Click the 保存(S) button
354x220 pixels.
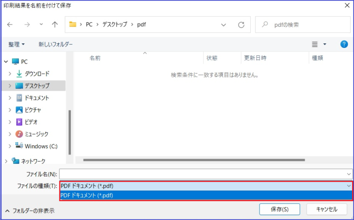pyautogui.click(x=279, y=209)
